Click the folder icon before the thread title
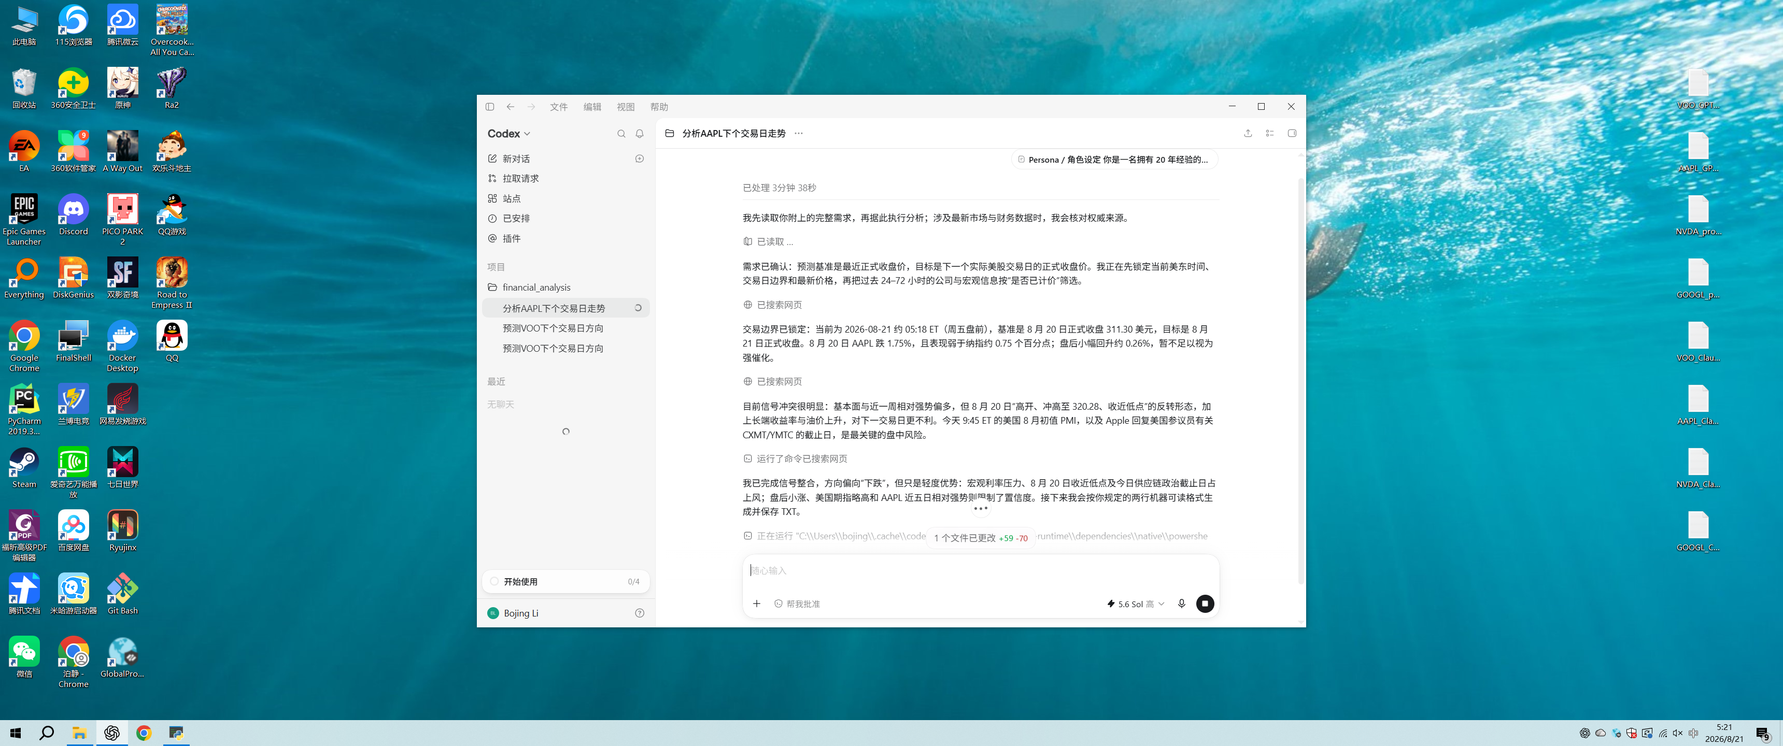The height and width of the screenshot is (746, 1783). coord(669,133)
